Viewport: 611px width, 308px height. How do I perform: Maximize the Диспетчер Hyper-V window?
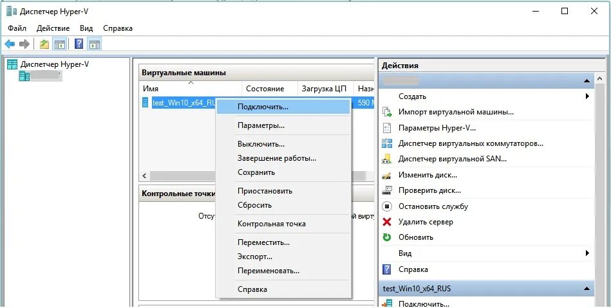click(x=564, y=12)
